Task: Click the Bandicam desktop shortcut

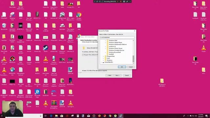Action: pyautogui.click(x=12, y=60)
